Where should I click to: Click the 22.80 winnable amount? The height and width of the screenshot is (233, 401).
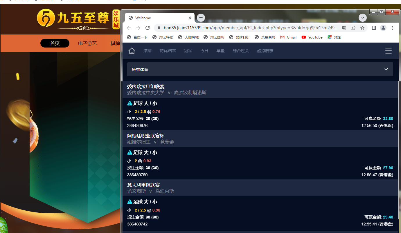pos(388,119)
